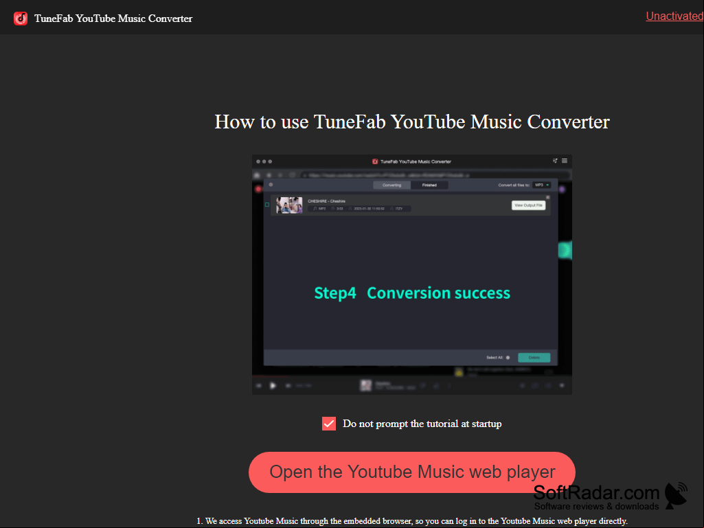The image size is (704, 528).
Task: Click the tutorial video preview image
Action: coord(411,275)
